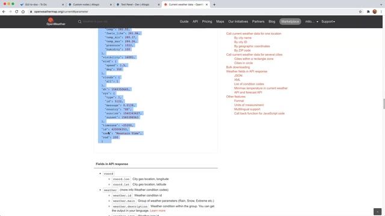Image resolution: width=385 pixels, height=216 pixels.
Task: Open API in the navigation bar
Action: tap(195, 22)
